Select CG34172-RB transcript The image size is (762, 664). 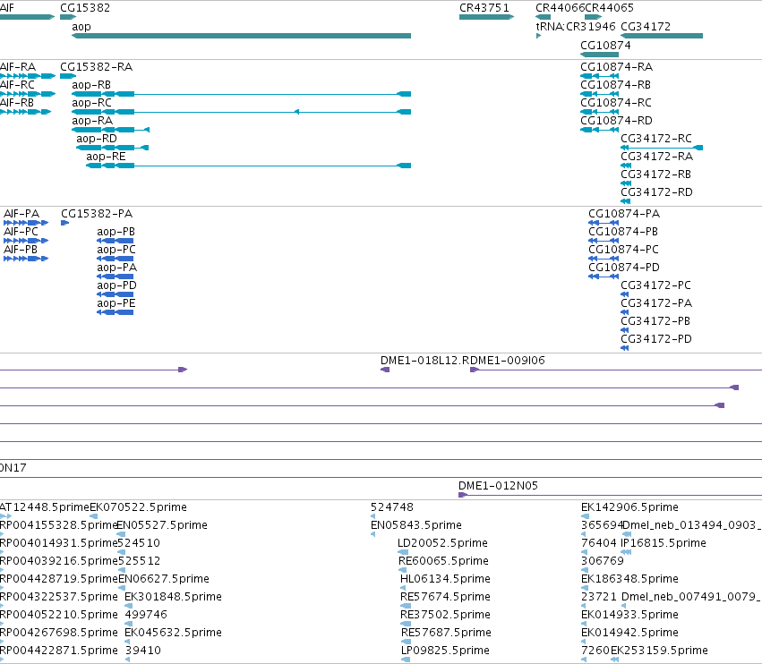click(626, 183)
